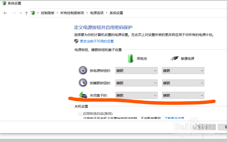
Task: Click 更改当前不可用的设置 link
Action: coord(97,41)
